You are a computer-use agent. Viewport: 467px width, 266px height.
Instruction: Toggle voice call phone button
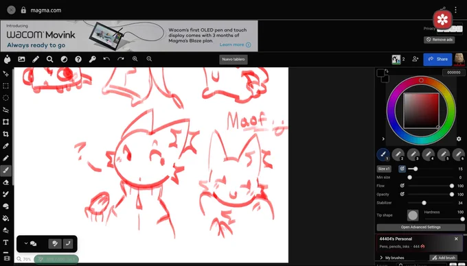click(68, 243)
